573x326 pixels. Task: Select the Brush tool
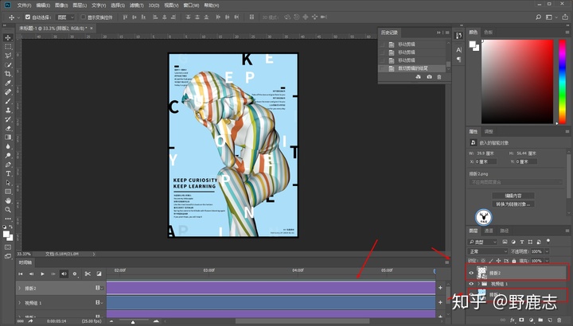[8, 101]
